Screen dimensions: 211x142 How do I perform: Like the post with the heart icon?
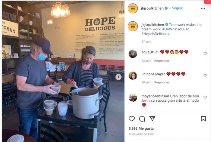[x=132, y=119]
